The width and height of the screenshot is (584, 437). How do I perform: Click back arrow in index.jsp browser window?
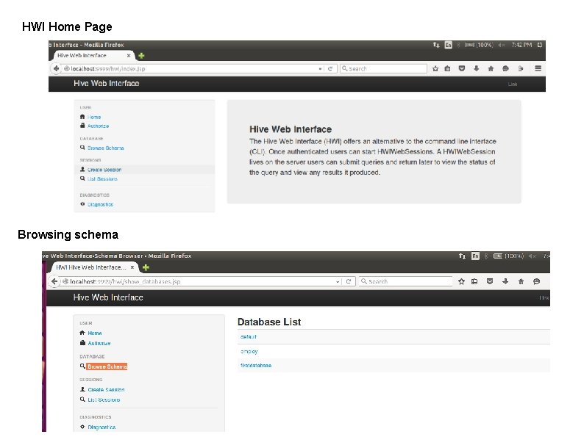click(x=56, y=68)
